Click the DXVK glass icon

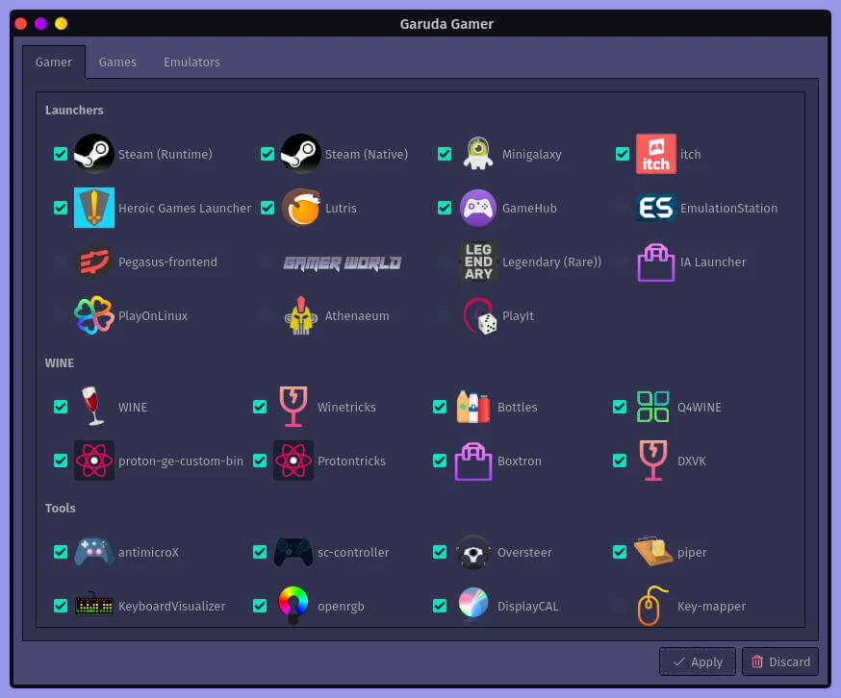click(652, 461)
